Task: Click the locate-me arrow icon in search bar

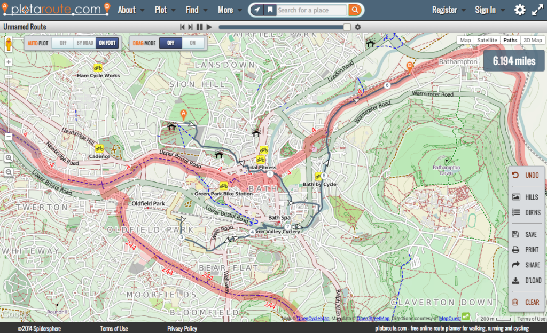Action: tap(257, 10)
